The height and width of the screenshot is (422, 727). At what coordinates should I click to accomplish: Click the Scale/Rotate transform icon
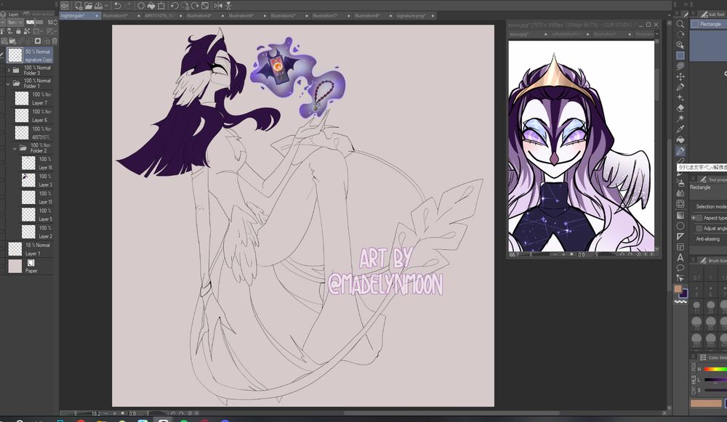(161, 6)
